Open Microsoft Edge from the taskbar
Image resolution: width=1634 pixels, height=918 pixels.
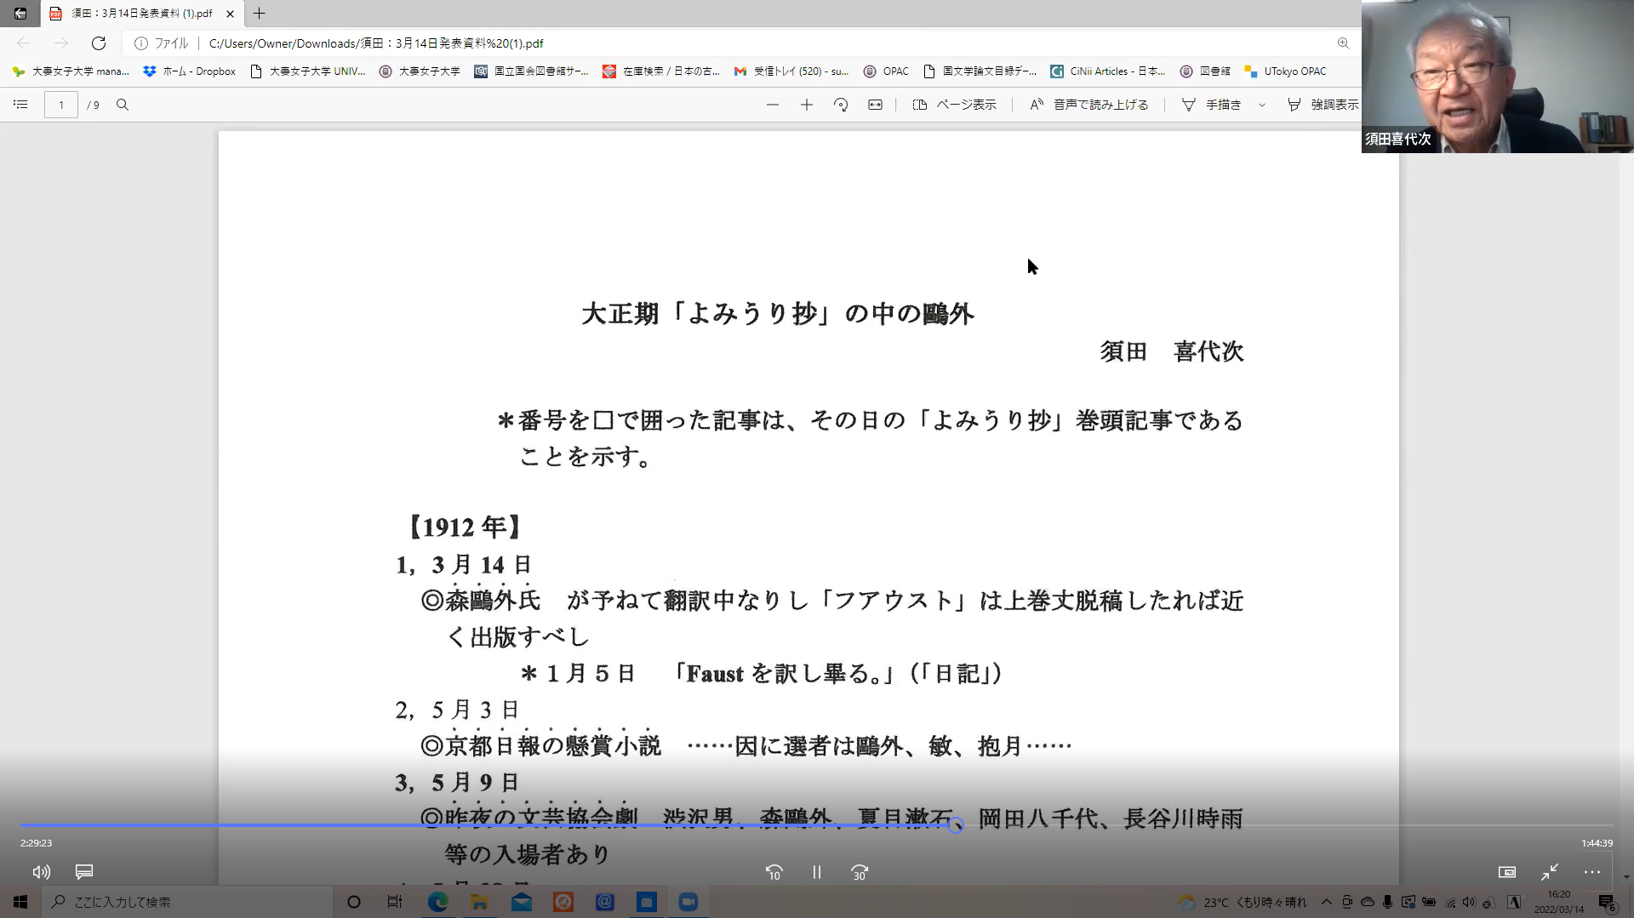(437, 902)
